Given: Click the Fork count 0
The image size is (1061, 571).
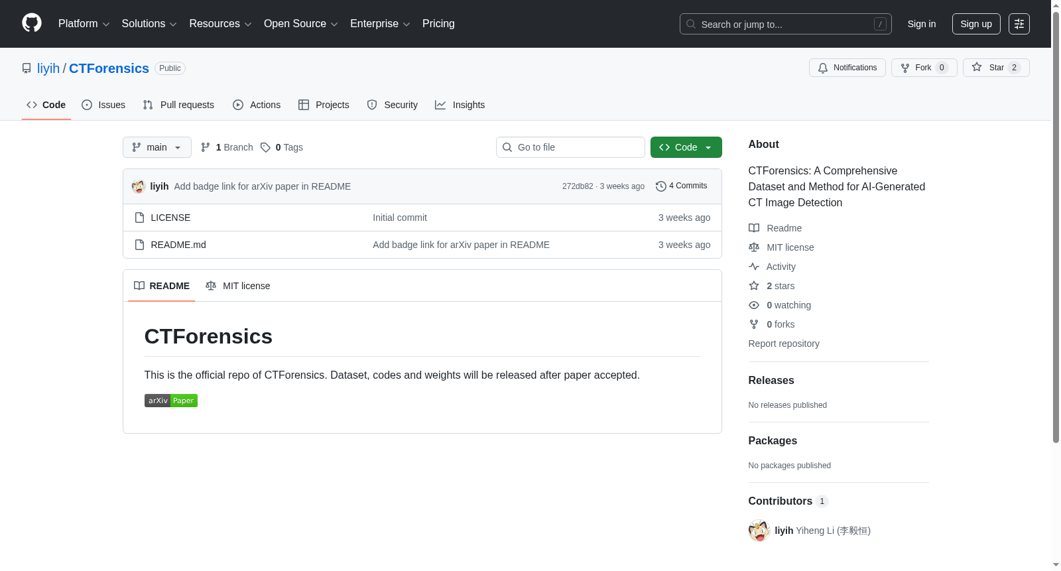Looking at the screenshot, I should pos(942,68).
